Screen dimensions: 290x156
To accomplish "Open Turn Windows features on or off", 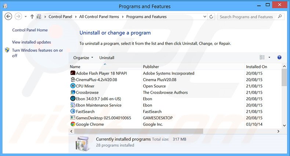I will point(37,53).
